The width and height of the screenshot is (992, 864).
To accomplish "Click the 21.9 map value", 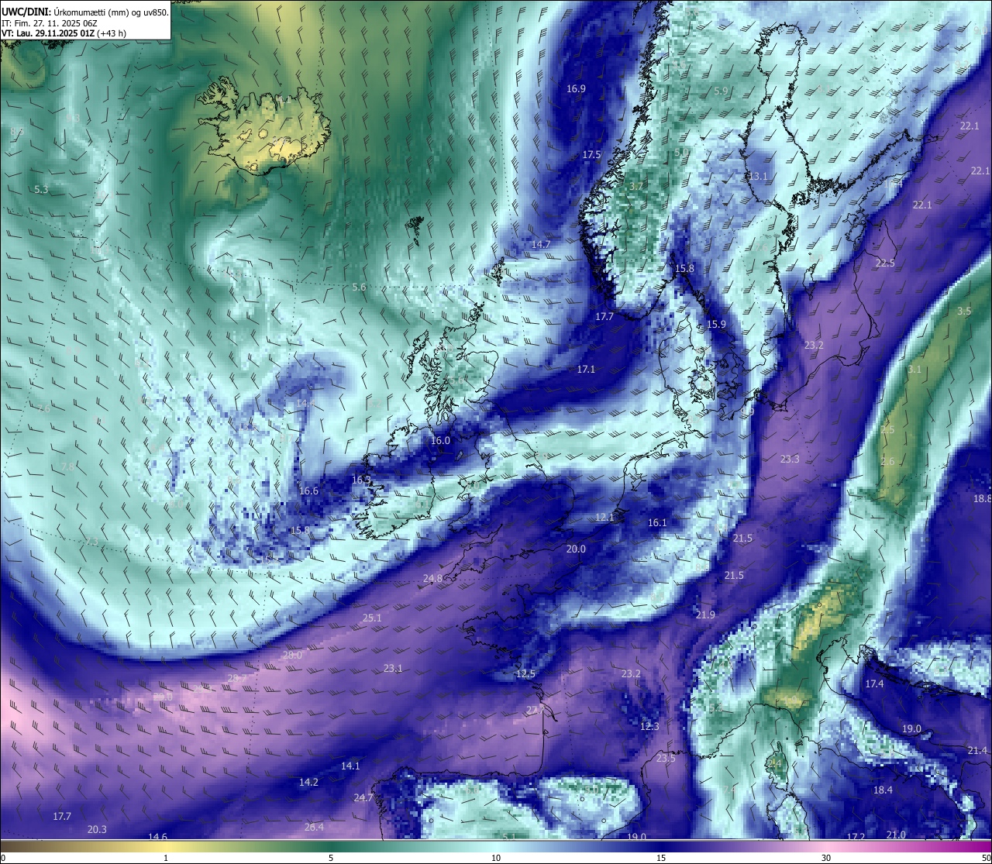I will click(705, 615).
